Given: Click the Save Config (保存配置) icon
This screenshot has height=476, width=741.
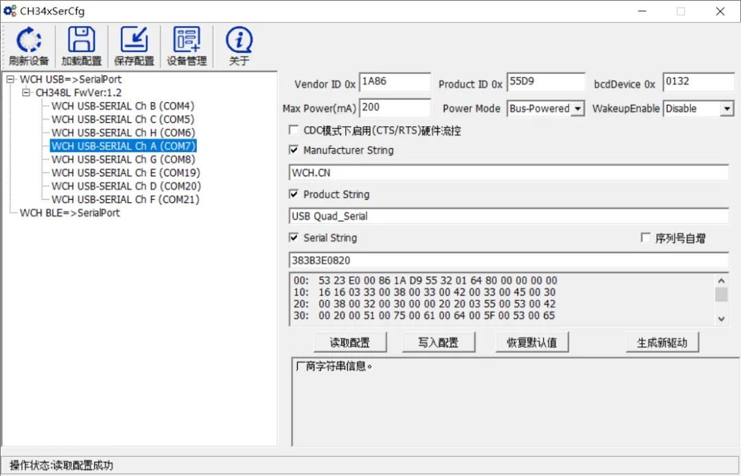Looking at the screenshot, I should (134, 46).
